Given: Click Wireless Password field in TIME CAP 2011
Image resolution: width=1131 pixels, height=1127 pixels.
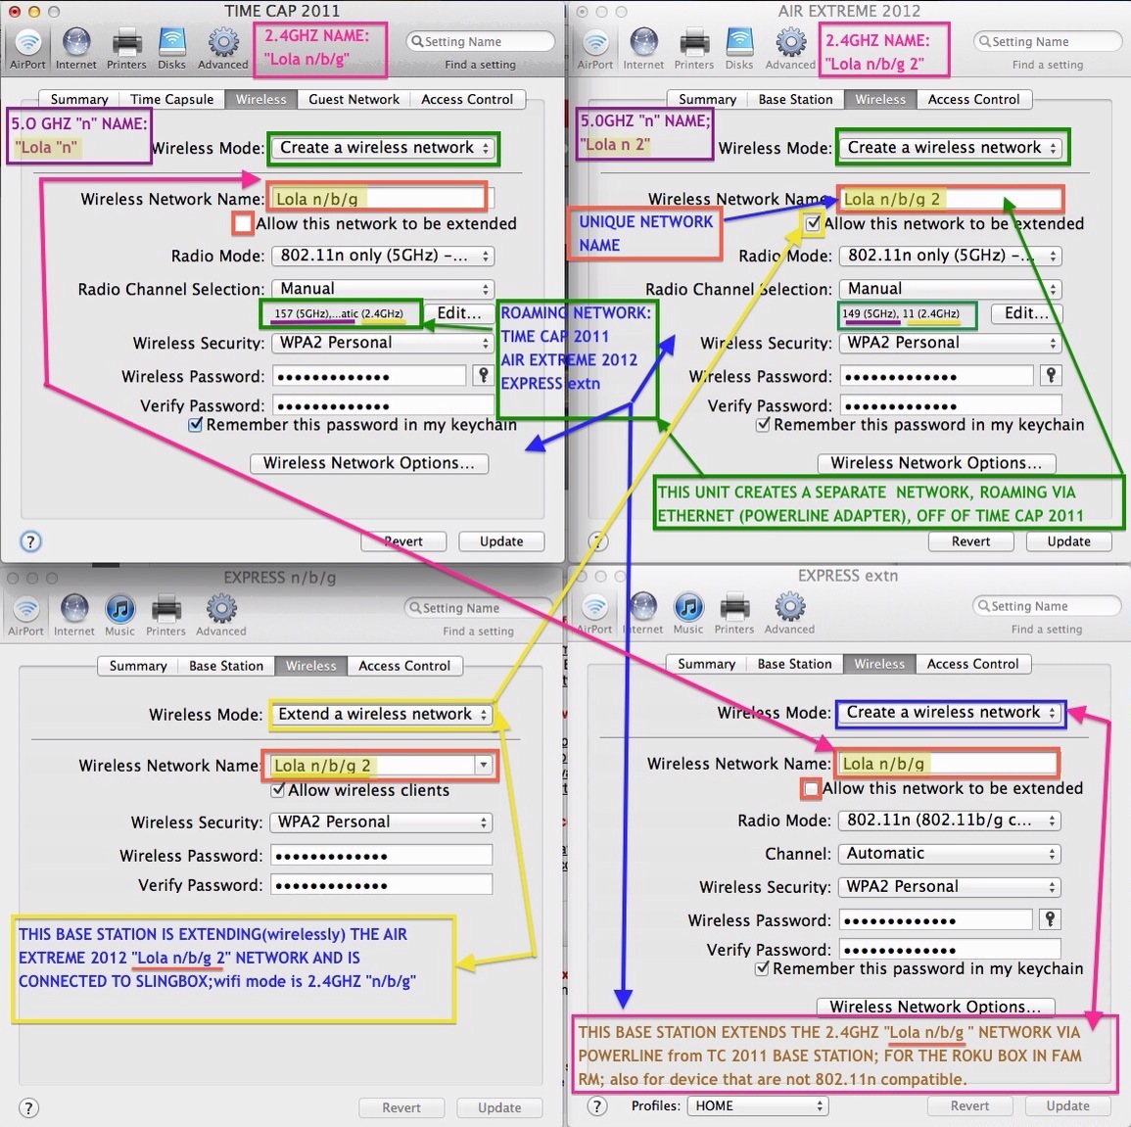Looking at the screenshot, I should click(x=369, y=376).
